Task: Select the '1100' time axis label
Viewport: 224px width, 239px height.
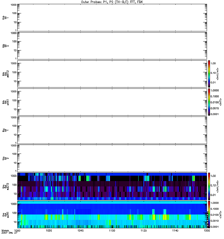Action: point(112,231)
